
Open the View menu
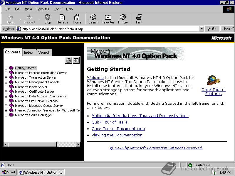pyautogui.click(x=28, y=9)
